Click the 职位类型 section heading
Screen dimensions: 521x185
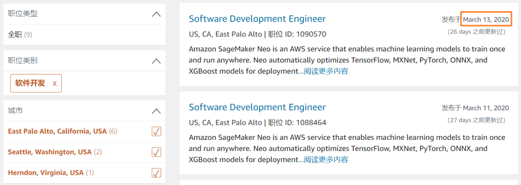click(x=23, y=14)
